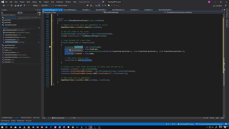
Task: Switch to the Vector3Serializable.cs tab
Action: point(165,10)
